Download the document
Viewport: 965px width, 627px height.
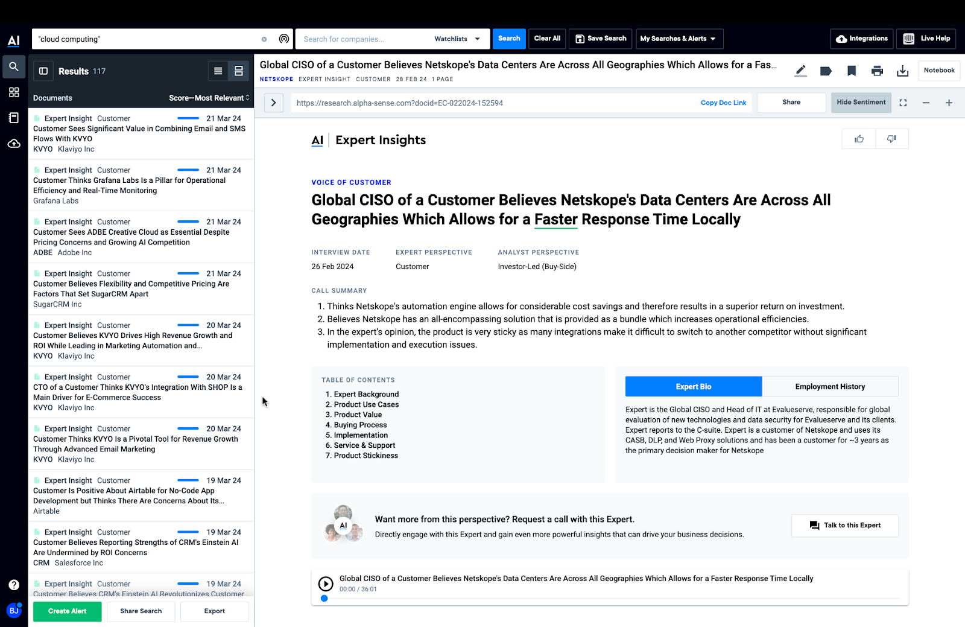(x=903, y=71)
